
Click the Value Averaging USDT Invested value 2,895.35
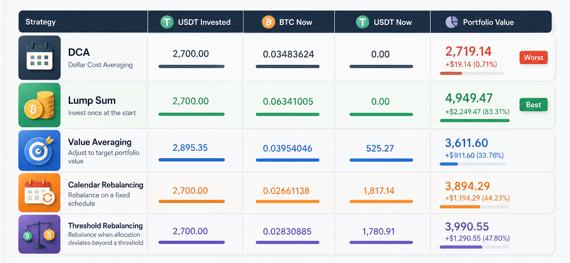pyautogui.click(x=190, y=148)
